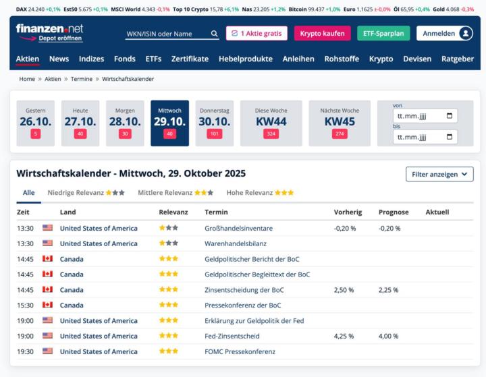Click the finanzen.net logo
Screen dimensions: 486x377
point(49,29)
